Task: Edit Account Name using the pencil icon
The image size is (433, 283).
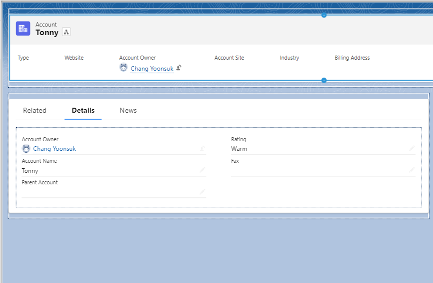Action: click(x=202, y=170)
